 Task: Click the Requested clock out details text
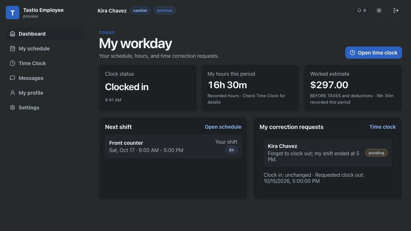pyautogui.click(x=314, y=178)
